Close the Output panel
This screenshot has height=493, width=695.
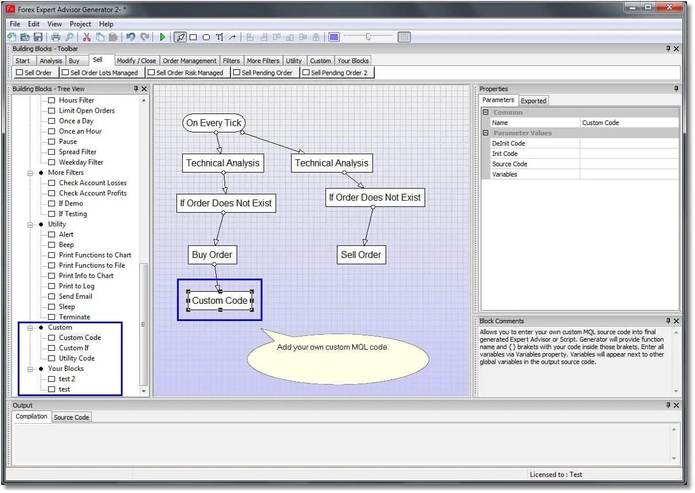coord(676,405)
